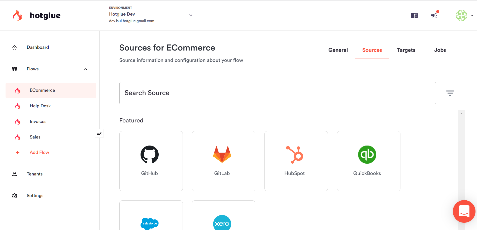Collapse the sidebar with toggle button
This screenshot has height=230, width=477.
point(99,133)
